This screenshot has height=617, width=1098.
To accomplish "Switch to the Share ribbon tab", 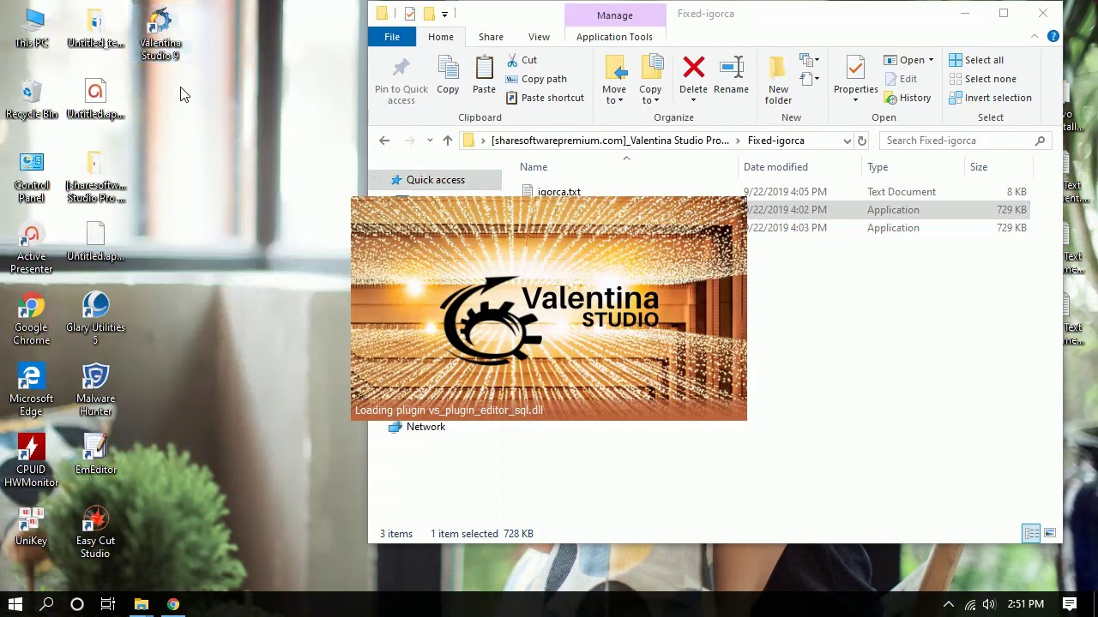I will click(x=492, y=37).
